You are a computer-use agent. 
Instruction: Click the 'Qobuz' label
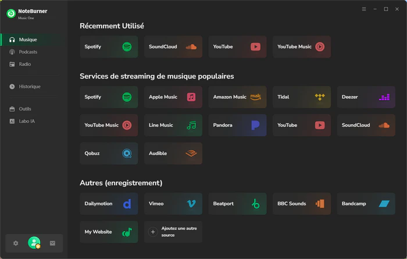(x=92, y=153)
